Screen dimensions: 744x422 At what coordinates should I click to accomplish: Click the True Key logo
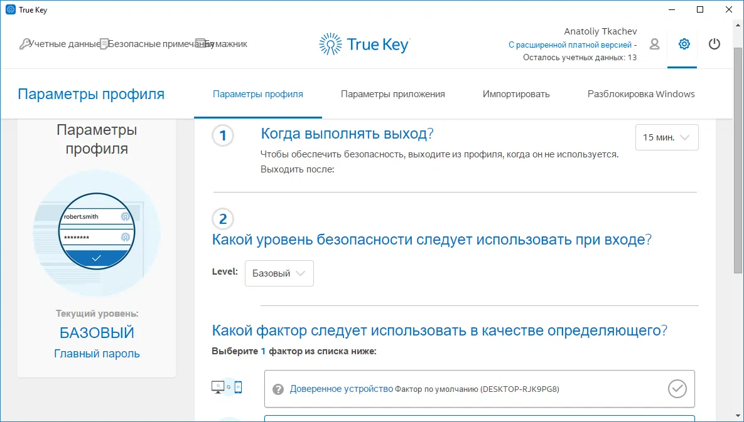[364, 45]
